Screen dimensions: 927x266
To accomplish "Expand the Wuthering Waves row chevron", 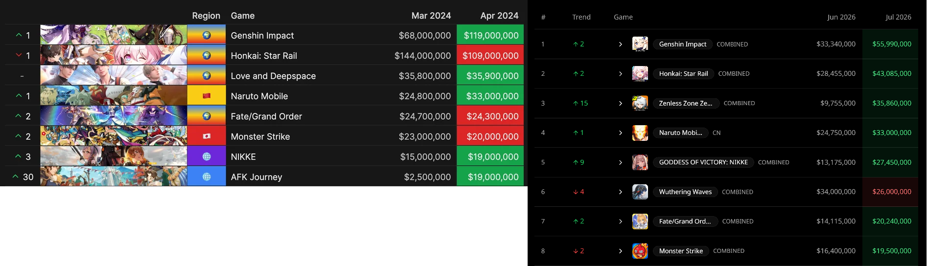I will (x=621, y=192).
